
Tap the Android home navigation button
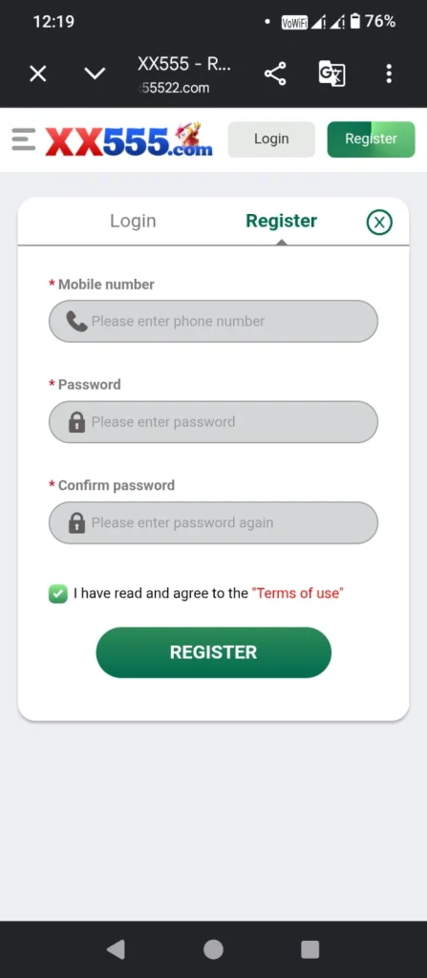[x=214, y=949]
